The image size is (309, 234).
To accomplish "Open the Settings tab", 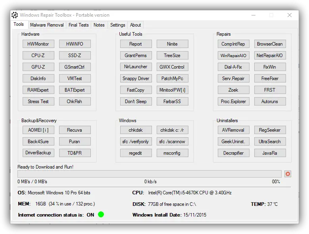I will tap(118, 25).
